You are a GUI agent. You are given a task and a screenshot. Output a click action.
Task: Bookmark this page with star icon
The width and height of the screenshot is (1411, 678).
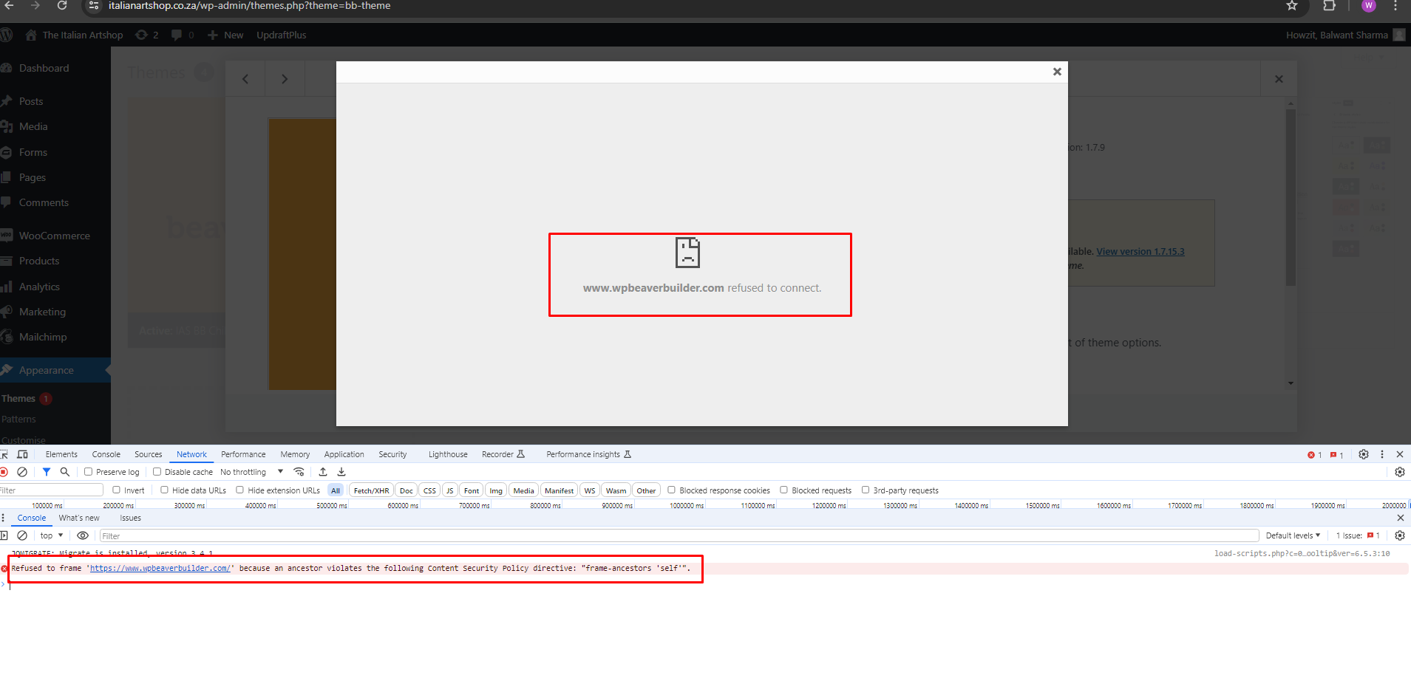coord(1292,6)
